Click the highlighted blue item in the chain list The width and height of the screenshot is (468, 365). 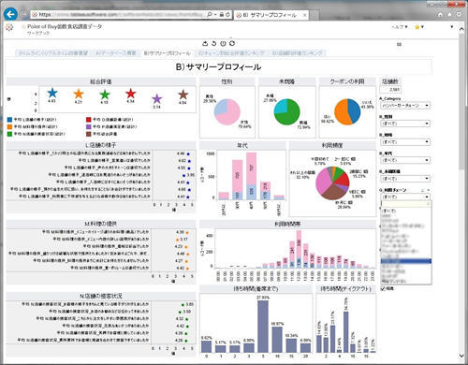pos(406,261)
